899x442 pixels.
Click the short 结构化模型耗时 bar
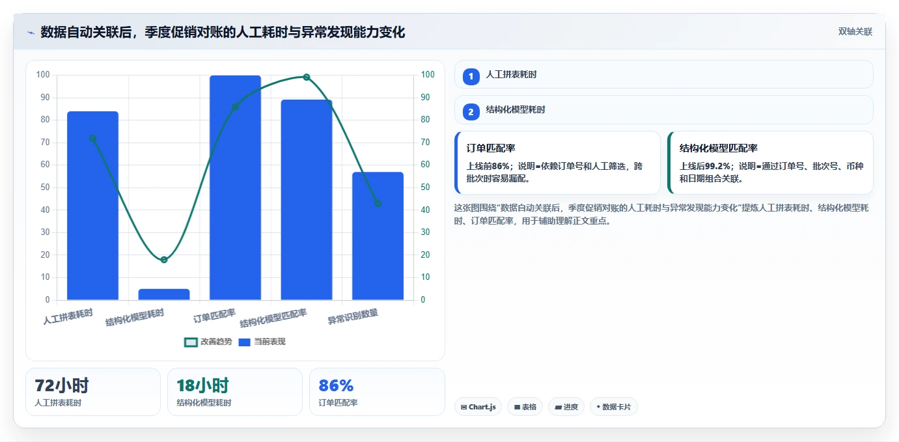coord(164,294)
